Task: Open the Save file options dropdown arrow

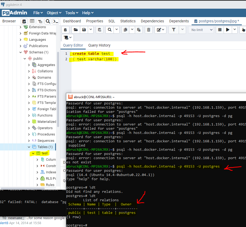Action: coord(91,30)
